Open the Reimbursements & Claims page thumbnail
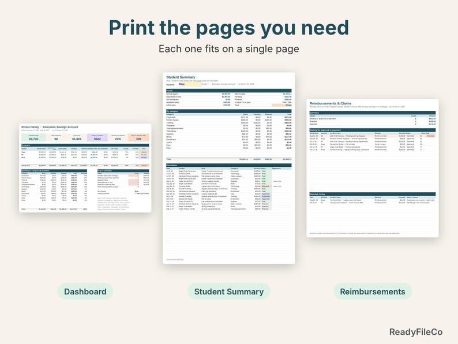Screen dimensions: 458x344 [373, 168]
